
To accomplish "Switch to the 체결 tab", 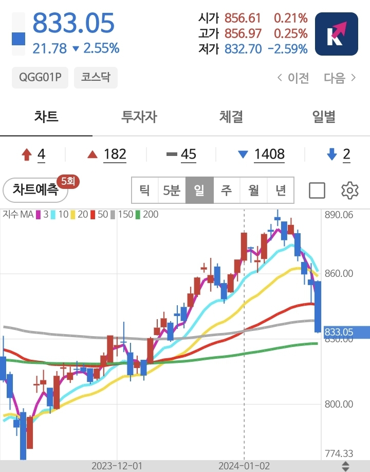I will 231,116.
